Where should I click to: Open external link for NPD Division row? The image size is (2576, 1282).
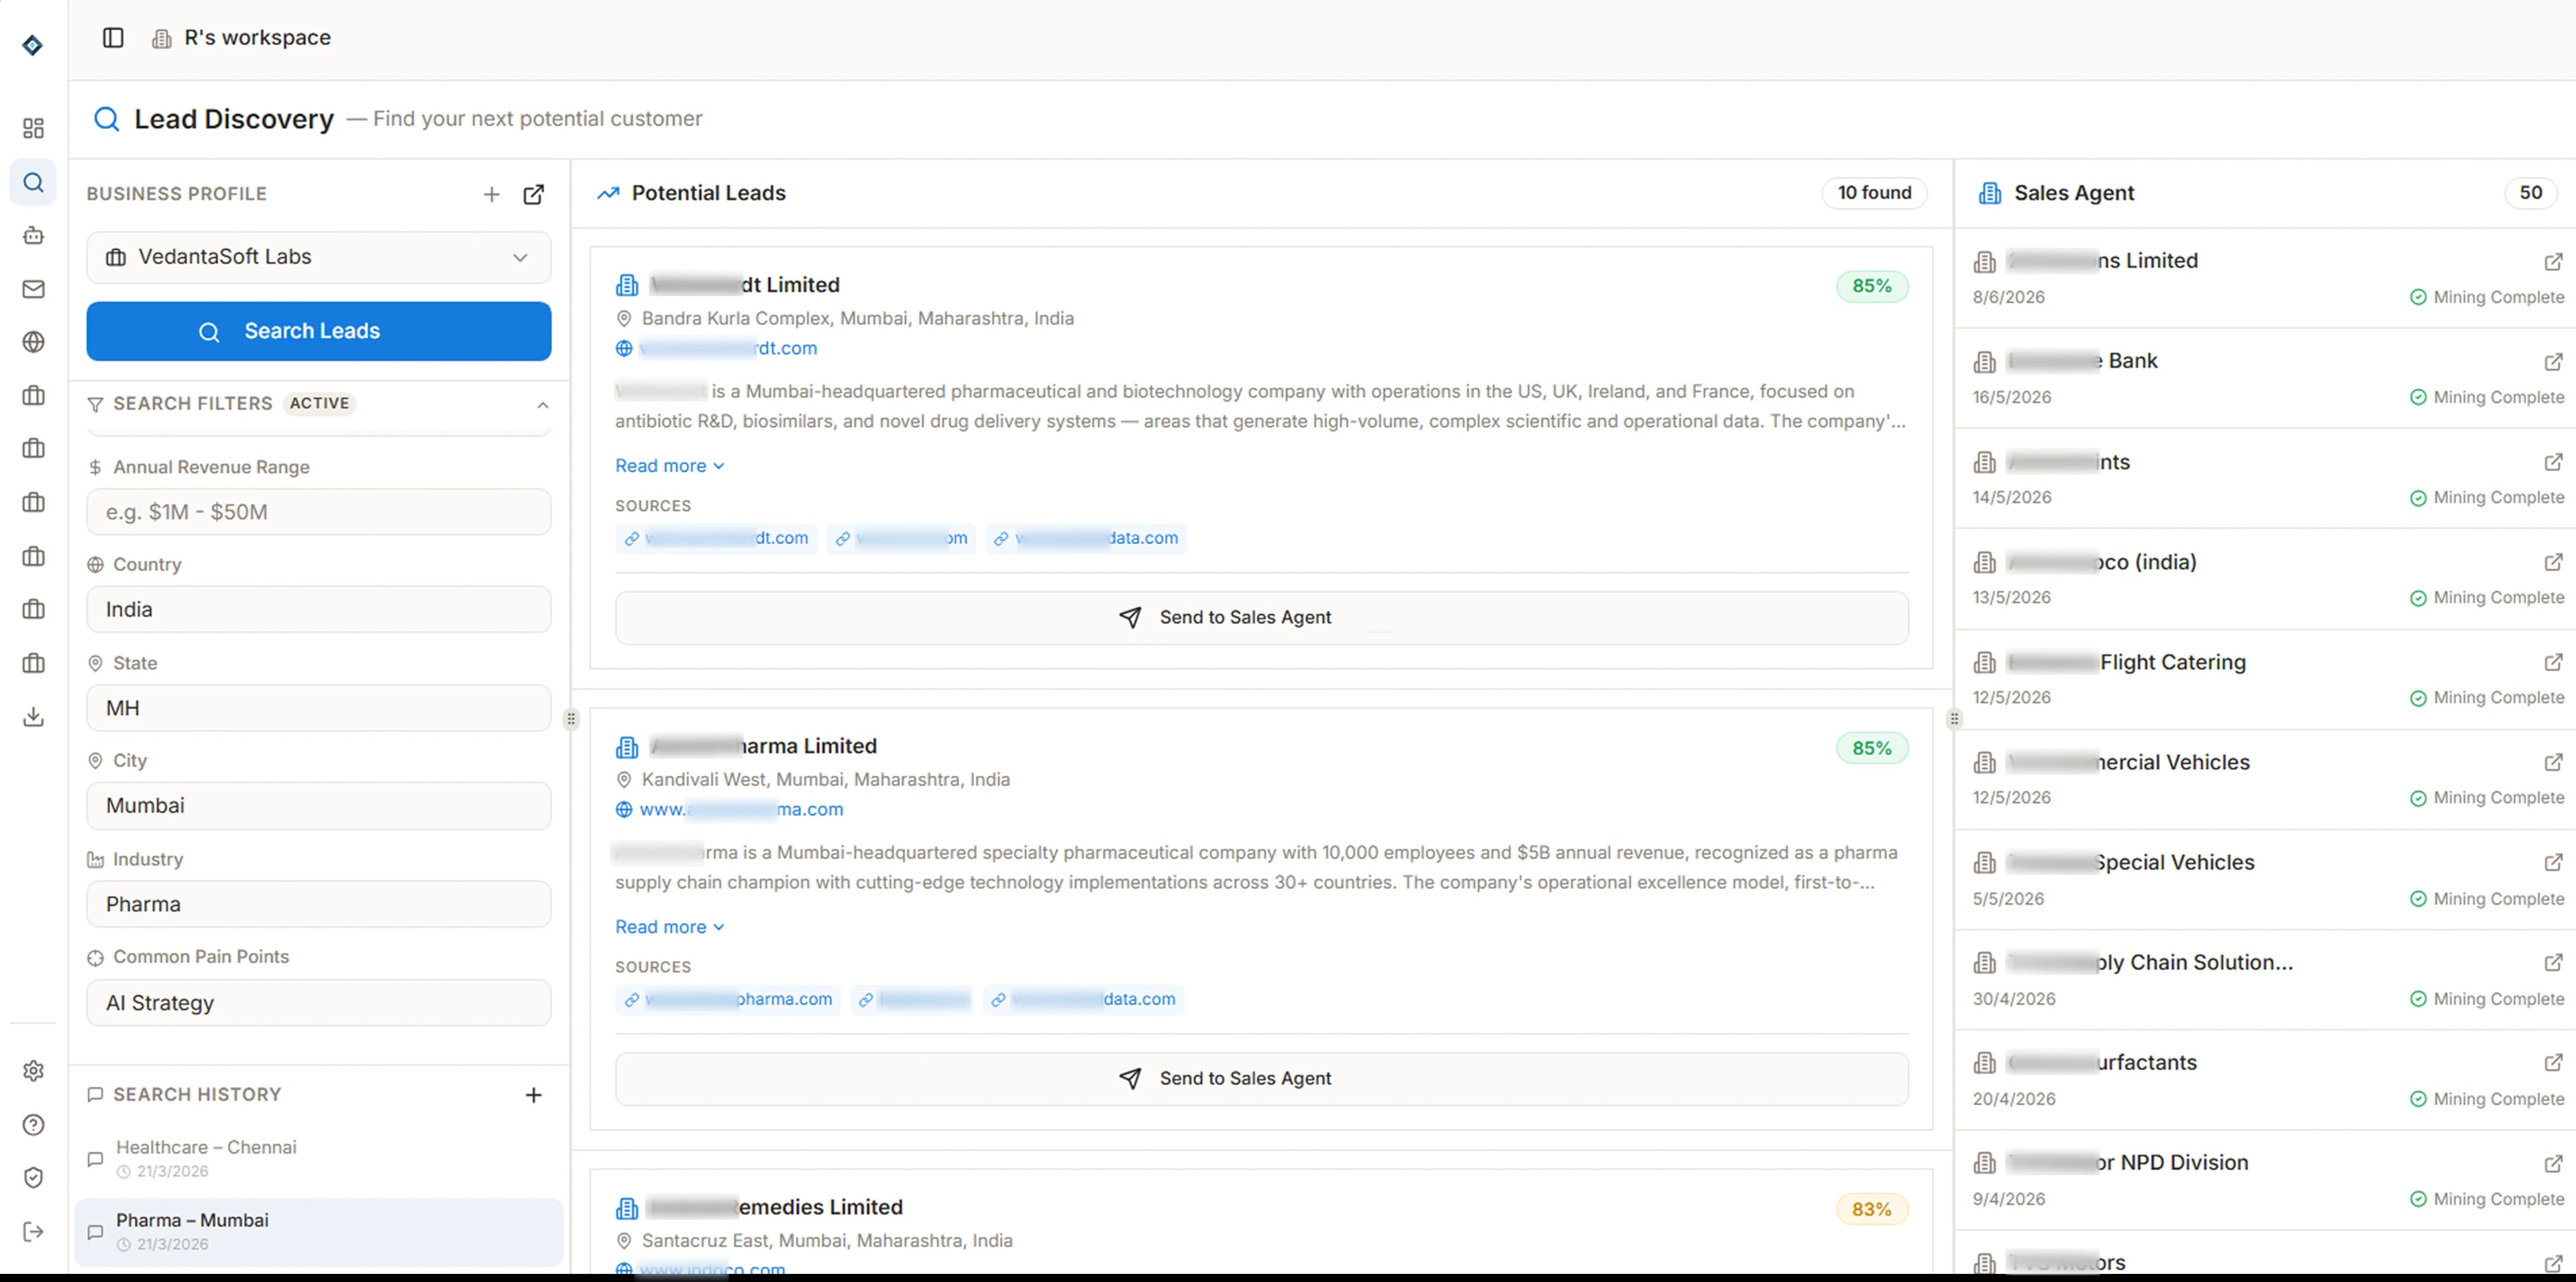pyautogui.click(x=2553, y=1163)
